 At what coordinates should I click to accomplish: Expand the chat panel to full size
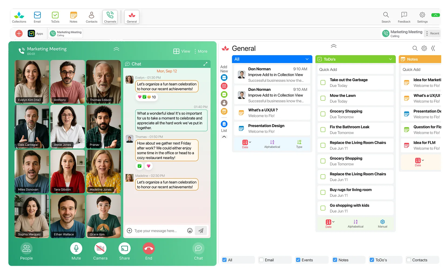205,64
